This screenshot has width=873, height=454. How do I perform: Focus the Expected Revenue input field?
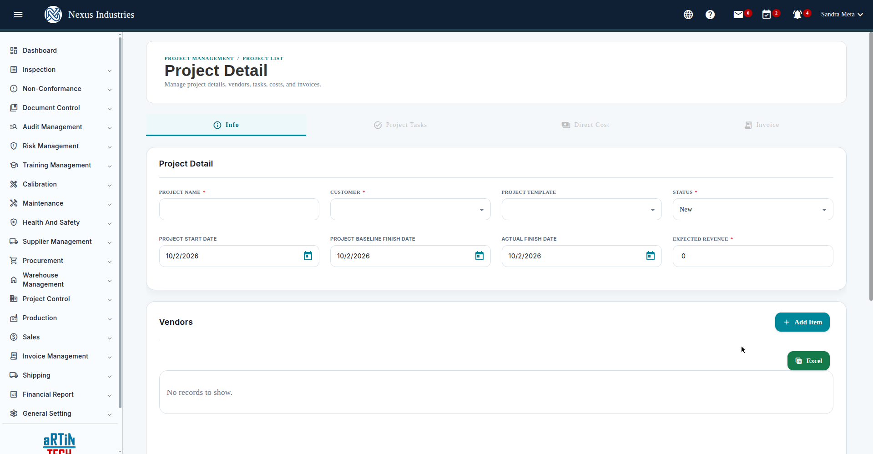(x=753, y=256)
